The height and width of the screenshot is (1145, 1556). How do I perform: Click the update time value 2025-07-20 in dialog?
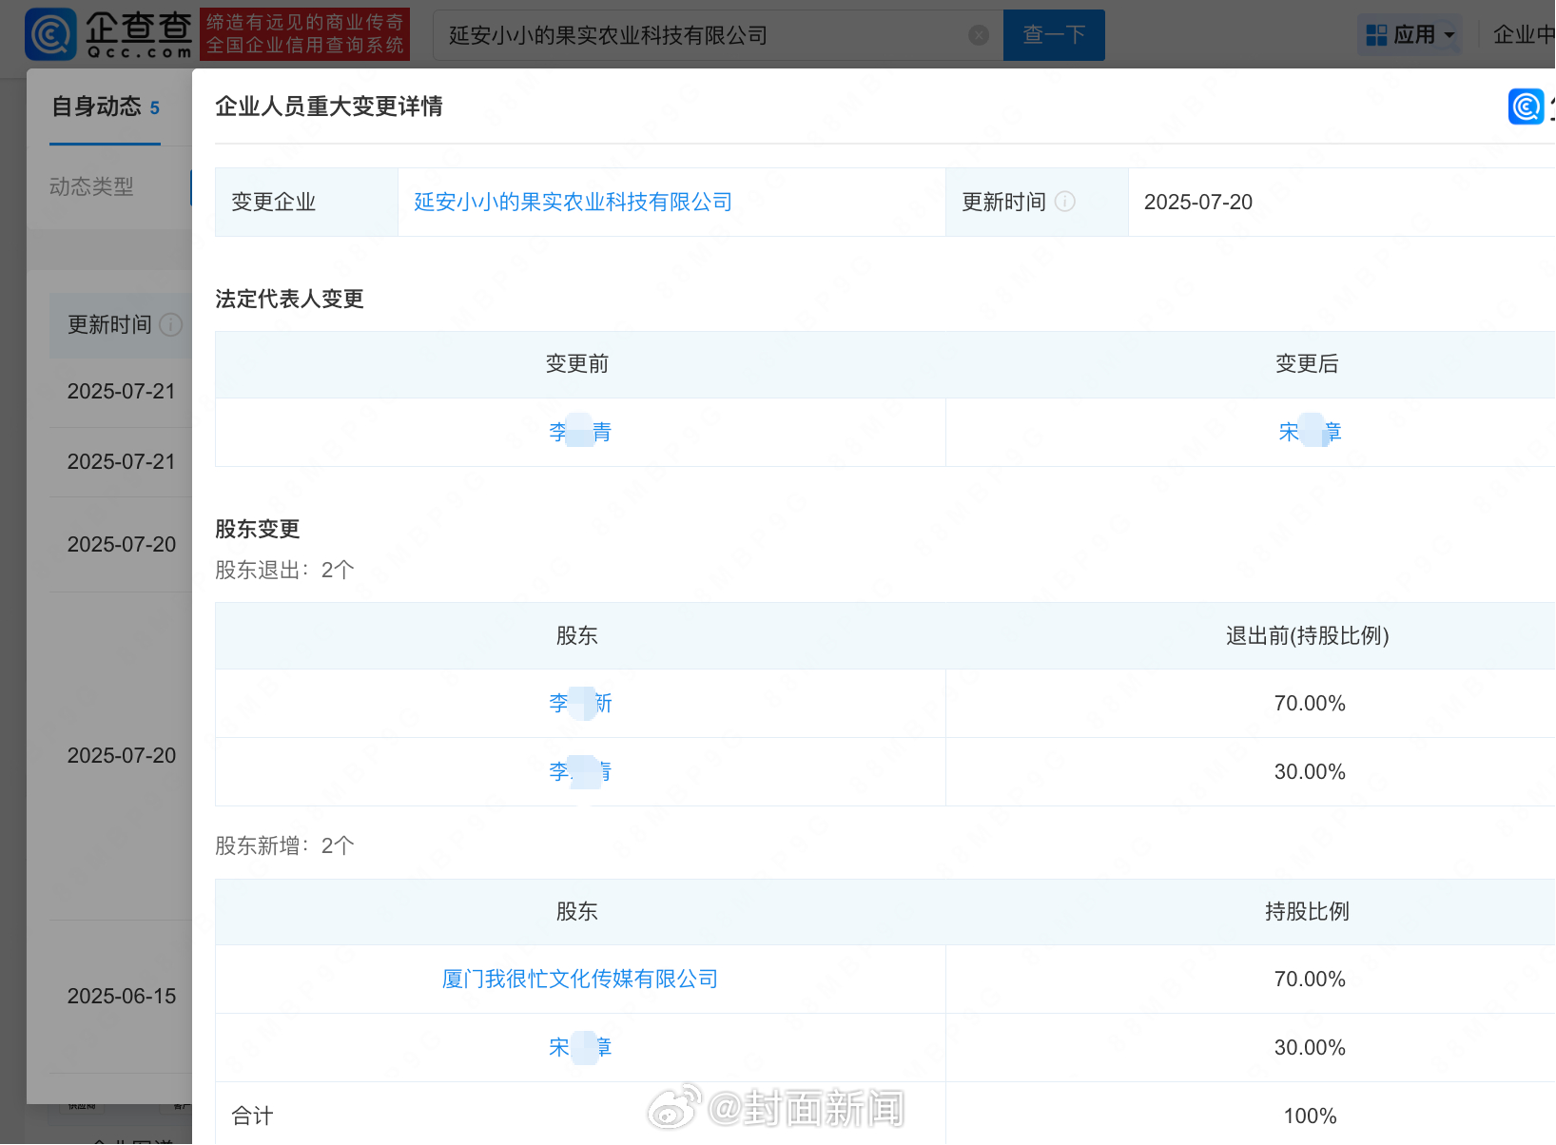[1198, 202]
